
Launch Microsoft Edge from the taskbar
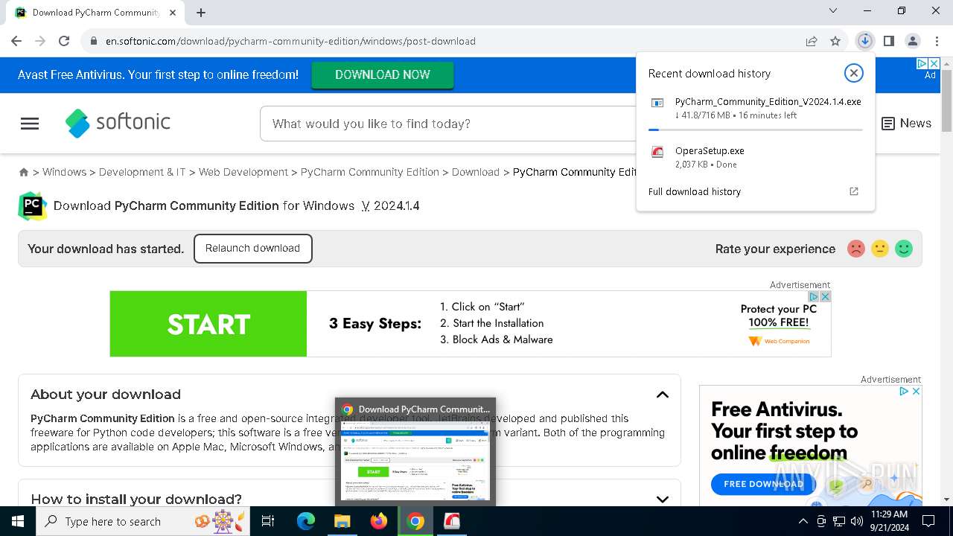306,521
